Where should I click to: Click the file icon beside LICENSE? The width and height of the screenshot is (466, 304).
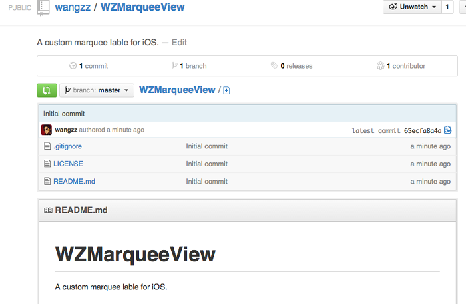tap(47, 164)
